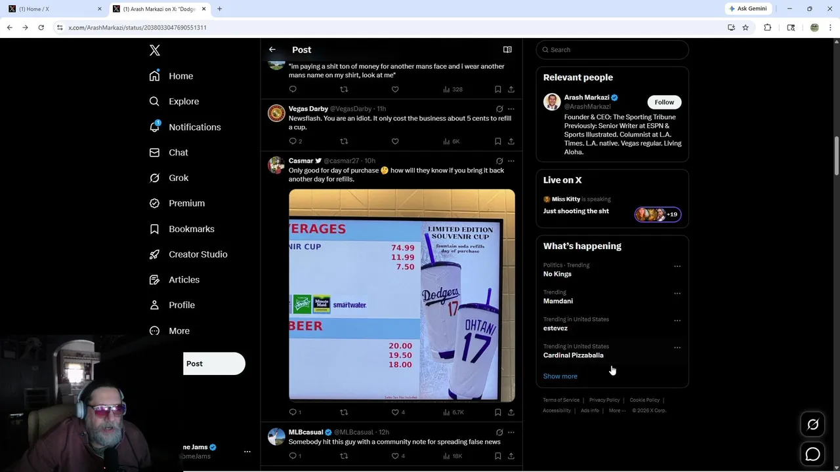
Task: Open the Mamdani trend
Action: (x=558, y=301)
